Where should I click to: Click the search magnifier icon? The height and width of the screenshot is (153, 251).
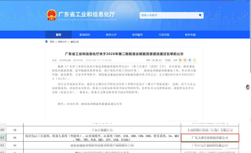tap(200, 15)
